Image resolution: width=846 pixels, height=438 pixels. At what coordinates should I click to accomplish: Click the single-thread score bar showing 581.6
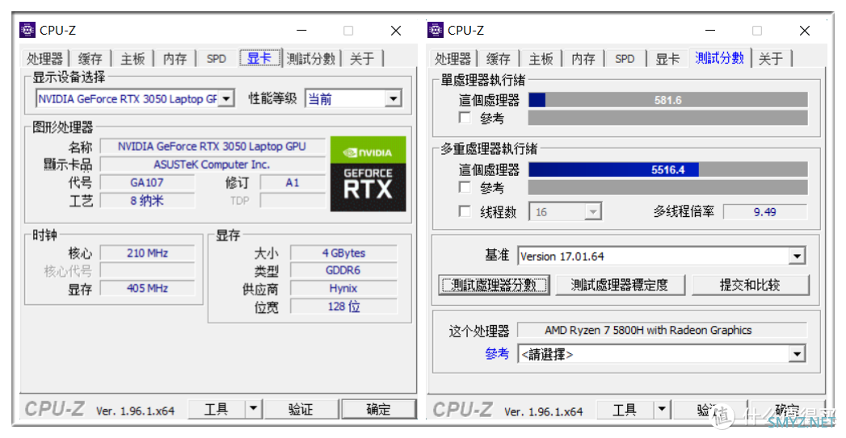(668, 100)
